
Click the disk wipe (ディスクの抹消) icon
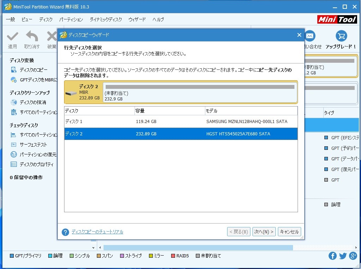[x=14, y=102]
